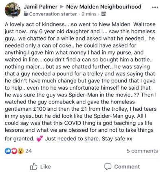View the wow face reaction icon

(21, 151)
